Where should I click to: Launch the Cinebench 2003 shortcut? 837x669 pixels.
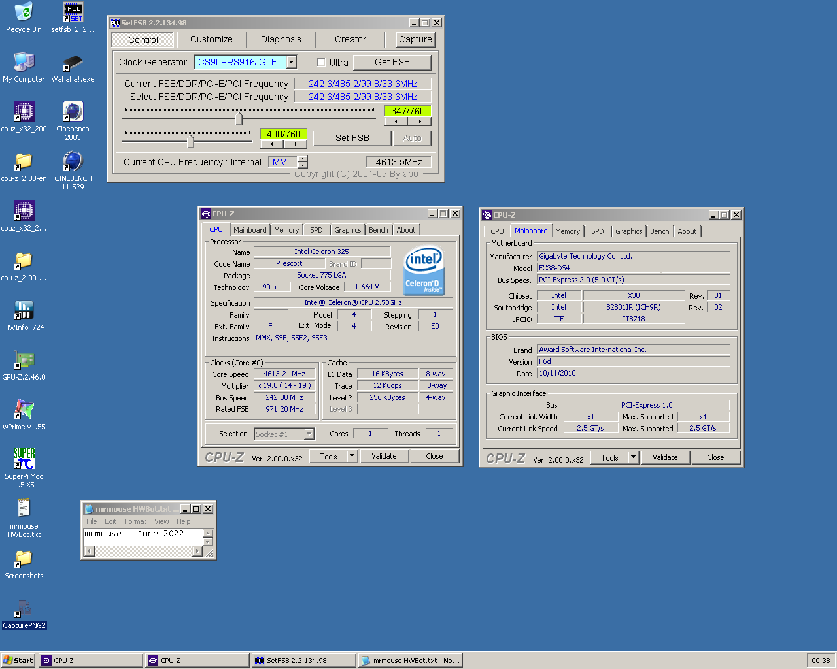coord(73,121)
